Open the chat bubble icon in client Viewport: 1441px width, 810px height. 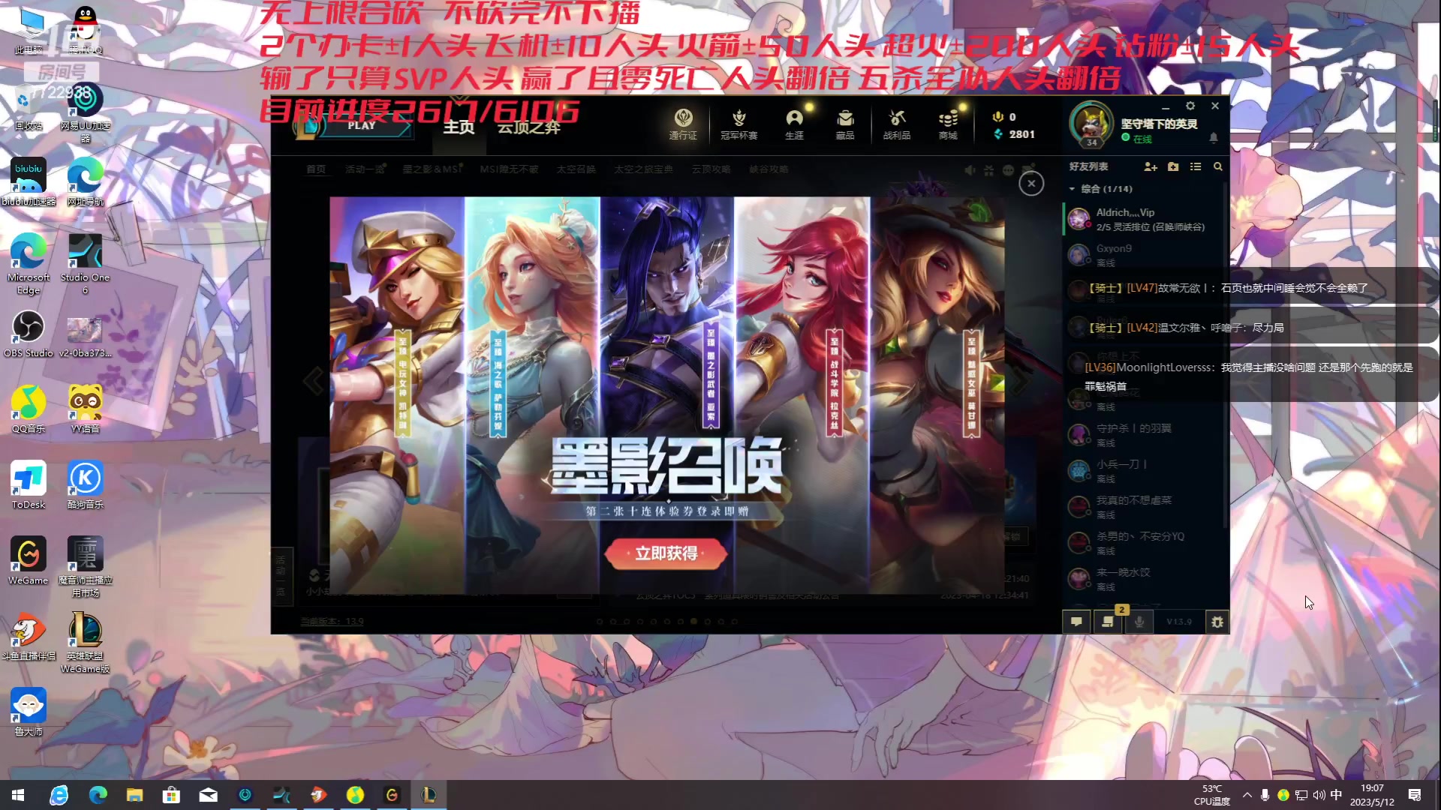click(1076, 622)
